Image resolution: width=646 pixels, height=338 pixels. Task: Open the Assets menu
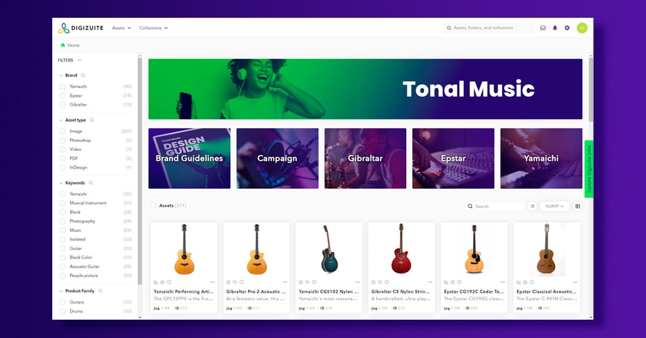pyautogui.click(x=122, y=28)
